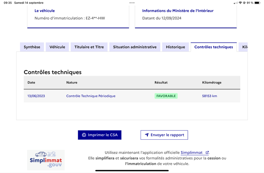This screenshot has height=173, width=264.
Task: Tap the Wi-Fi icon in status bar
Action: tap(240, 3)
